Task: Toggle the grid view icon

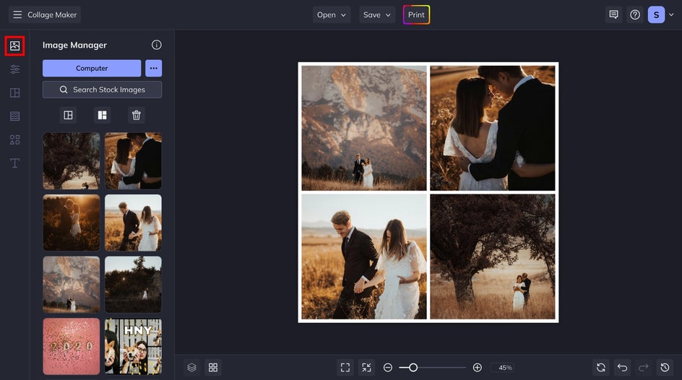Action: (213, 368)
